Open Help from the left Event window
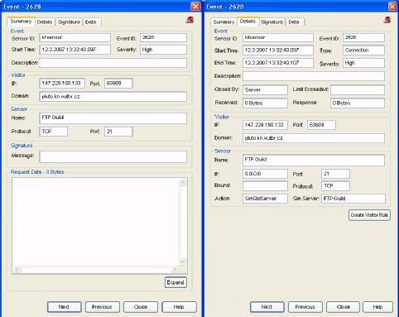399x317 pixels. [179, 307]
